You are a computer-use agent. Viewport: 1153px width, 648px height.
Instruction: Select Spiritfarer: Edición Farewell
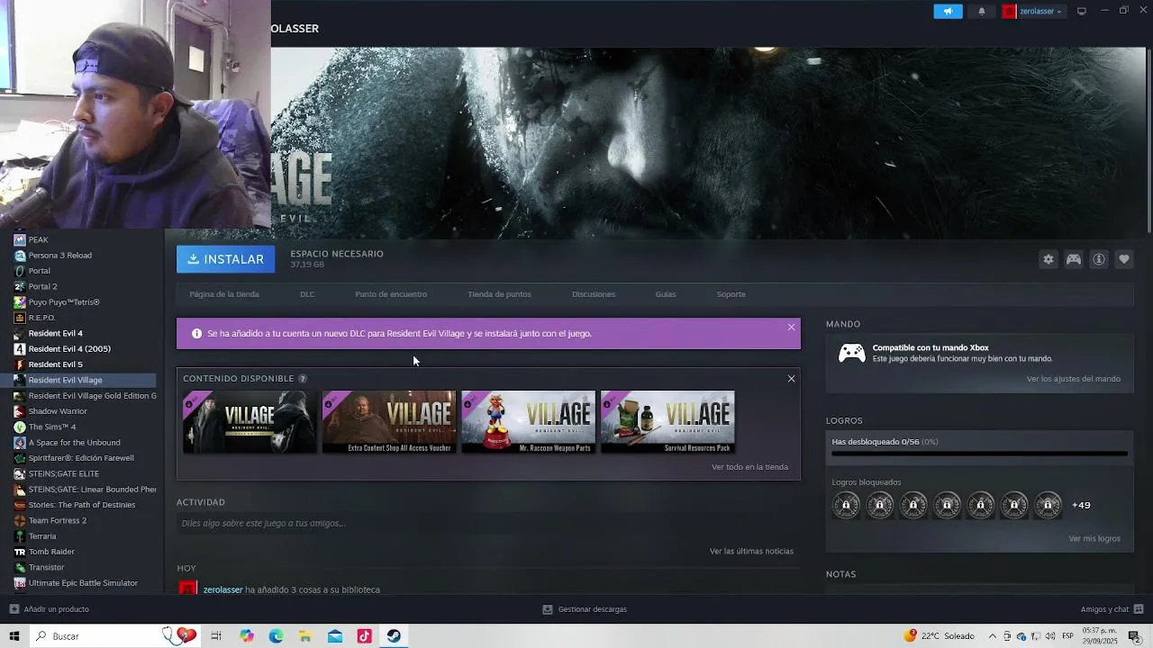click(x=81, y=458)
